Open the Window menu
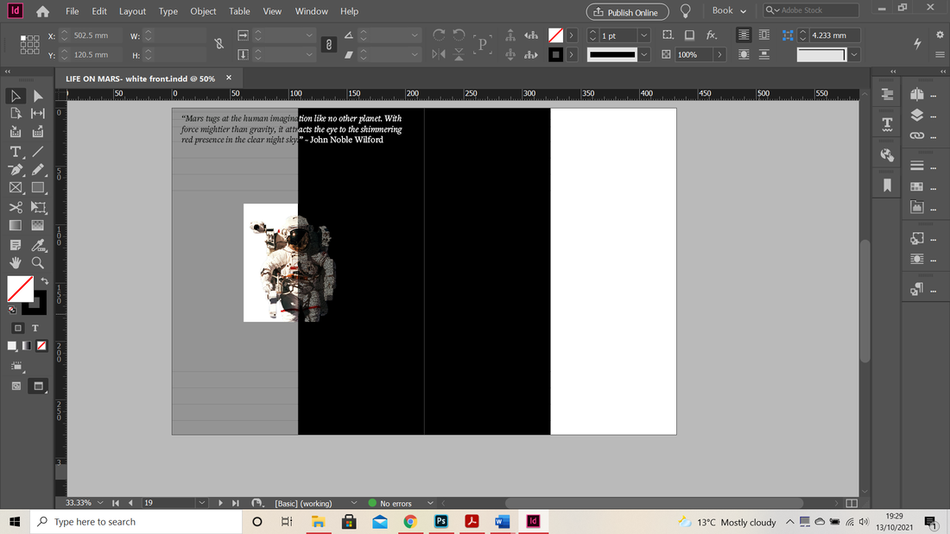 (x=312, y=11)
